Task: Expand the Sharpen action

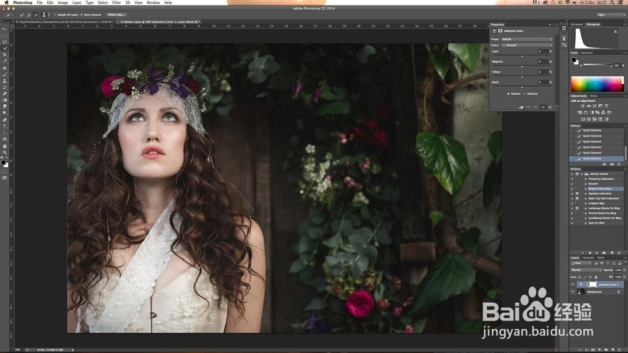Action: pyautogui.click(x=585, y=183)
